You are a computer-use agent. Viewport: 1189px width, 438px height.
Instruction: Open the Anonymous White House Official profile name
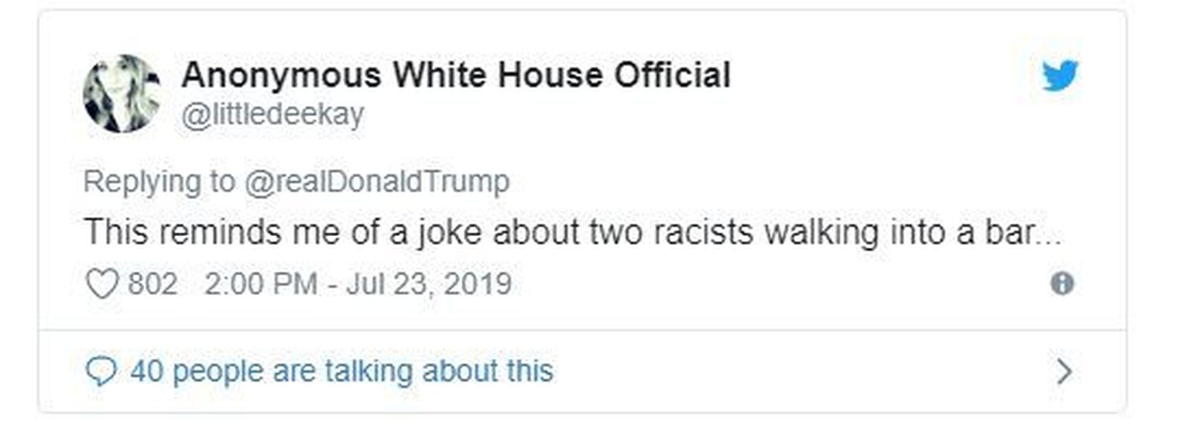click(455, 76)
